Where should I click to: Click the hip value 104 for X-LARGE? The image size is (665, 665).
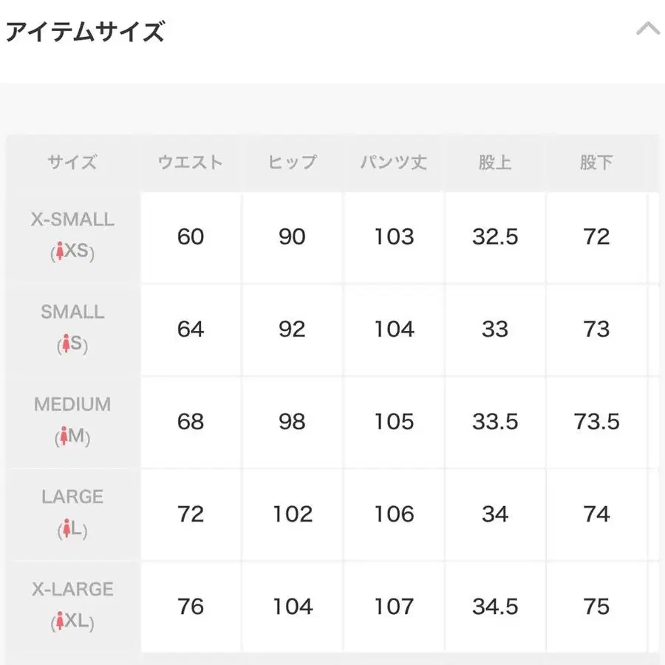292,607
